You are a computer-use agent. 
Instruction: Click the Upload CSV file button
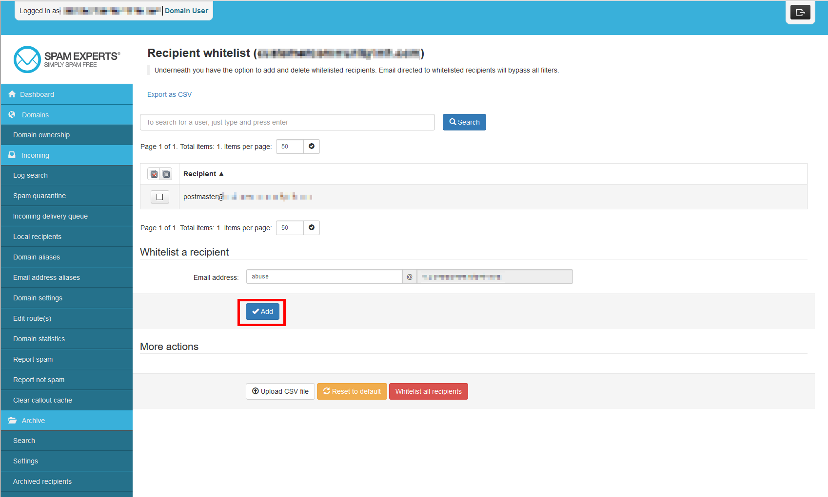(280, 391)
